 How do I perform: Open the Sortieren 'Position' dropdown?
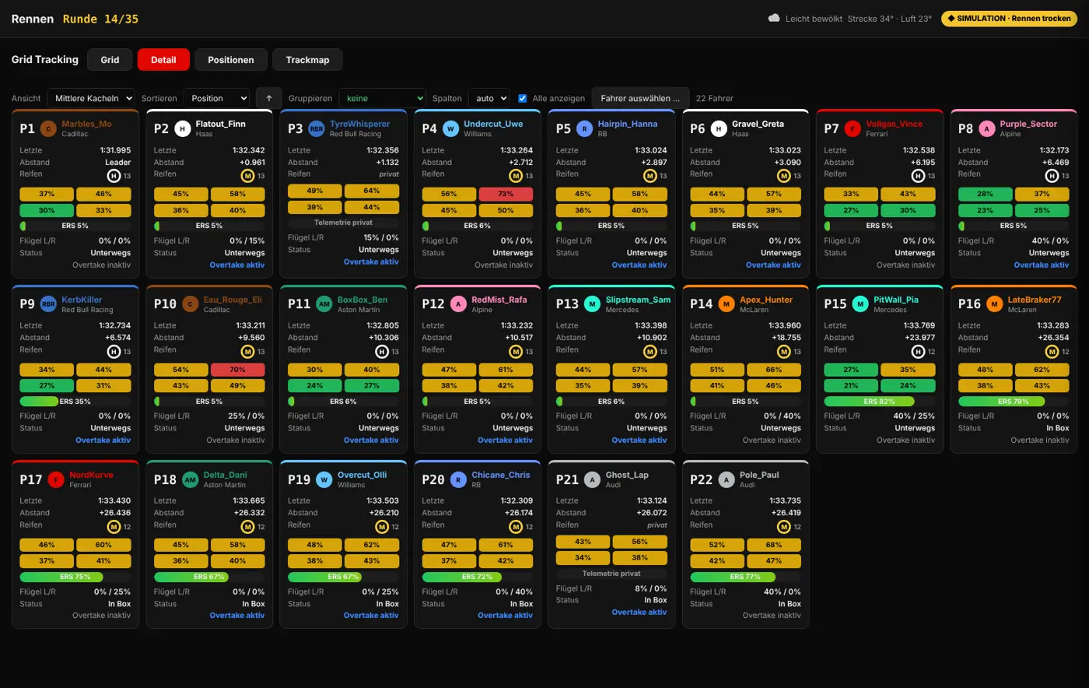[x=216, y=98]
